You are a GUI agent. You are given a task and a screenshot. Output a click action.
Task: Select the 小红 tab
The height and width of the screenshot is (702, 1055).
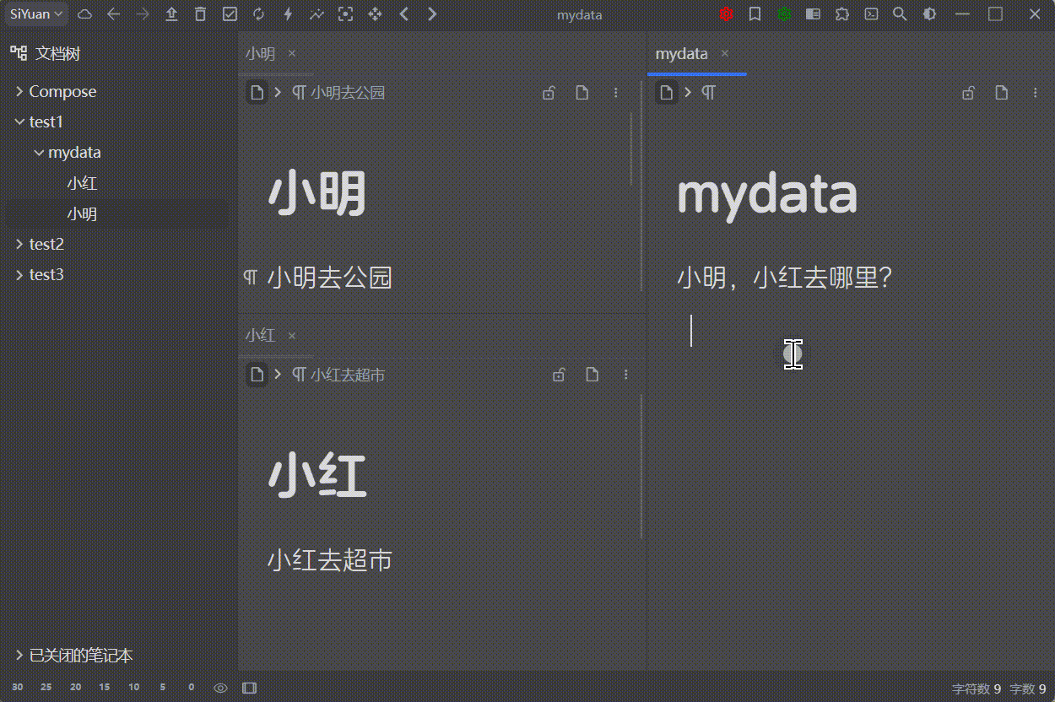[x=260, y=335]
